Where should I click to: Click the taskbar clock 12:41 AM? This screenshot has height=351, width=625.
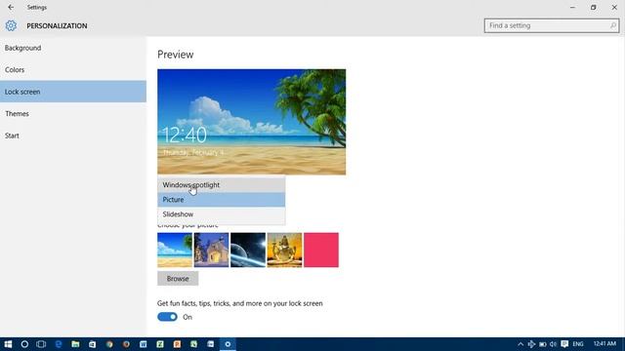604,343
